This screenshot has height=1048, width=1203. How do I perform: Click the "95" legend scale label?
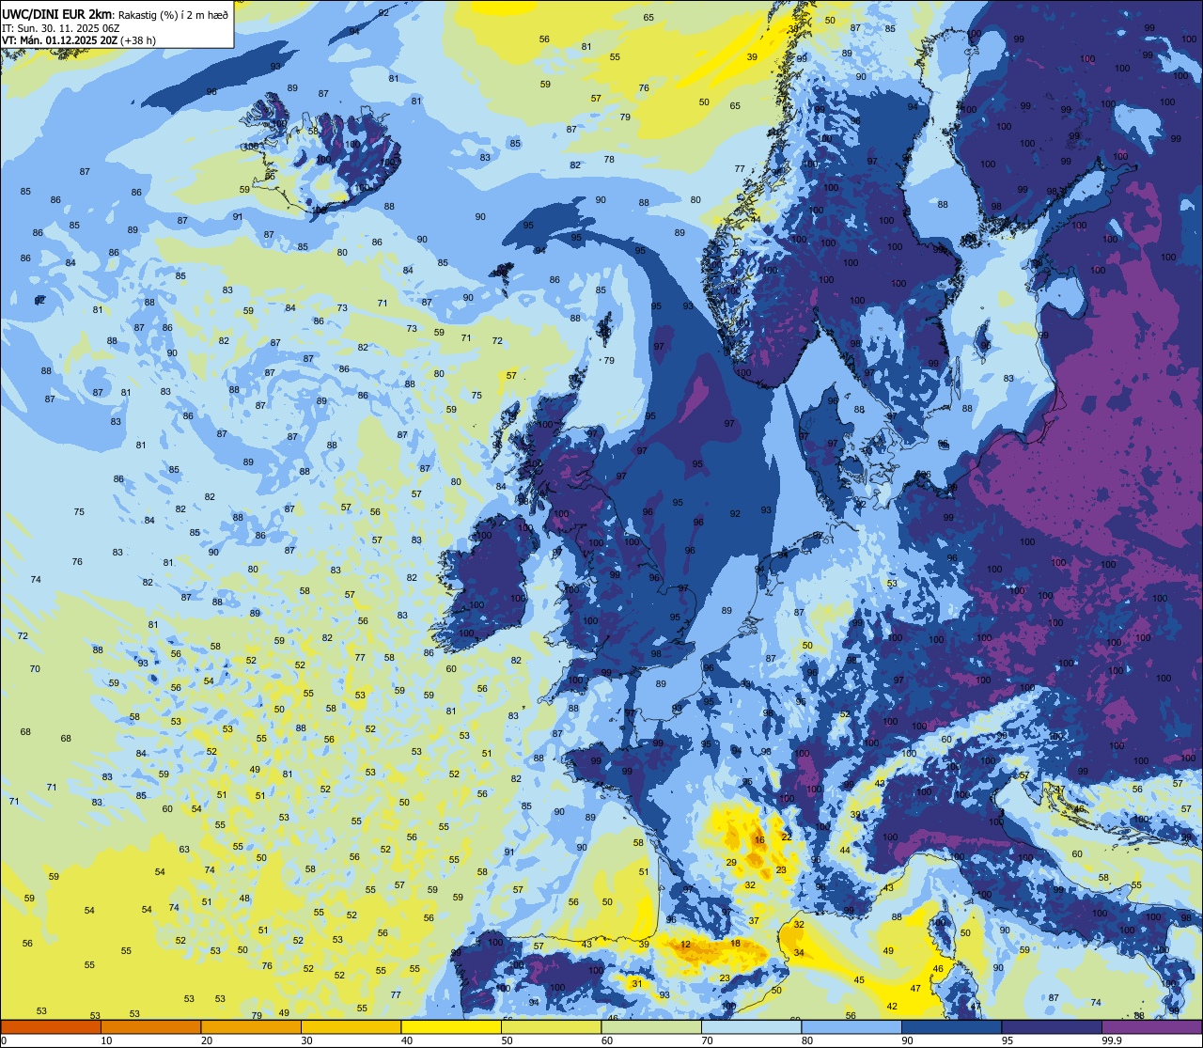(x=1008, y=1040)
